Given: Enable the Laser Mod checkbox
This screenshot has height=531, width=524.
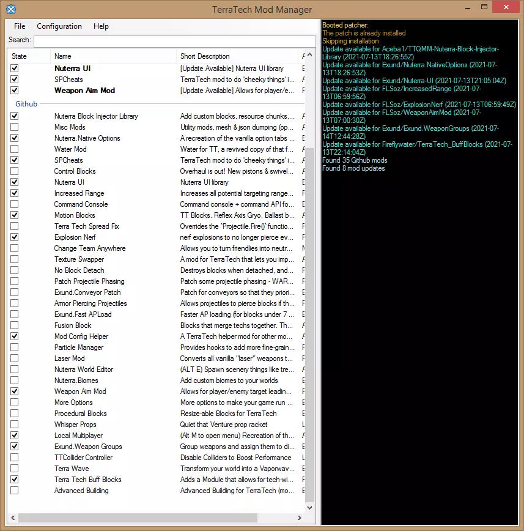Looking at the screenshot, I should [15, 358].
